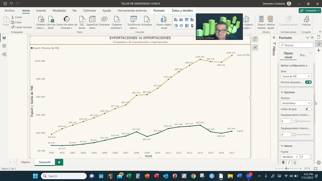322x181 pixels.
Task: Click Publicar to publish the report
Action: tap(306, 21)
